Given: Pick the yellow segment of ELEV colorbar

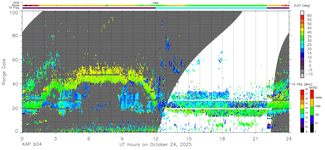Looking at the screenshot, I should [303, 30].
